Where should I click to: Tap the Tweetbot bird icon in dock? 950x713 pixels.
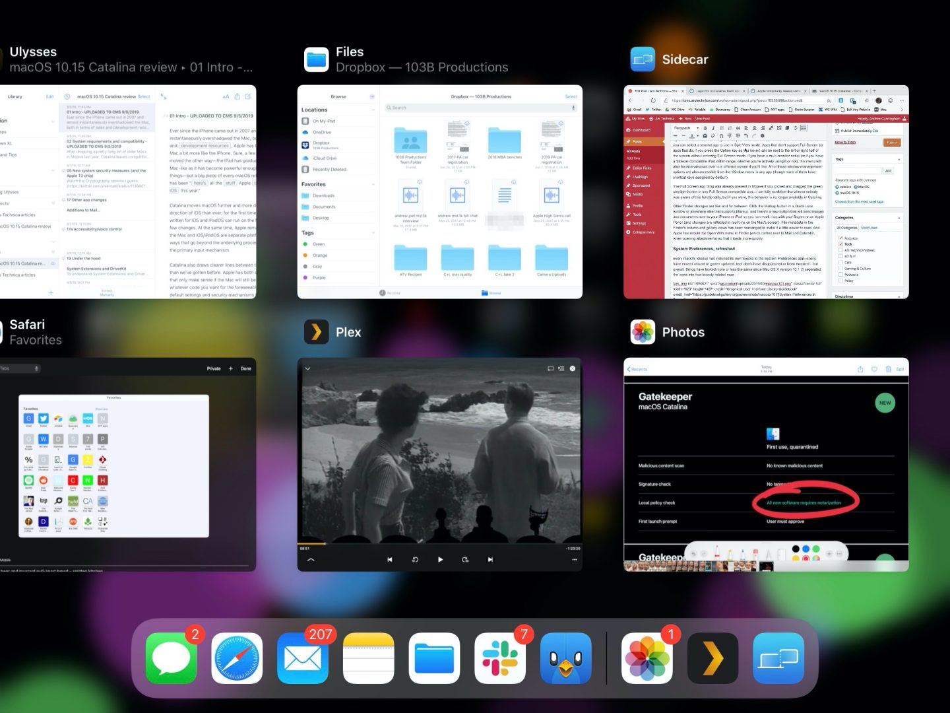pos(565,658)
